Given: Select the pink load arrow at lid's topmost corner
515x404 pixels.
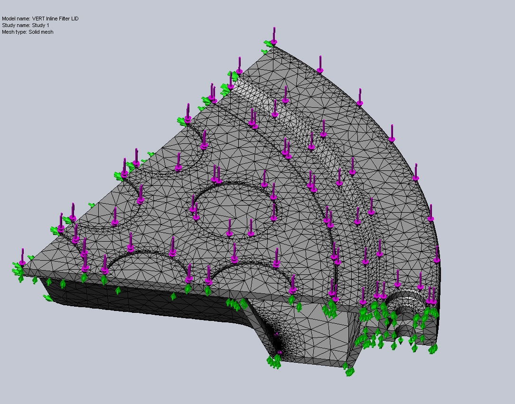Looking at the screenshot, I should click(274, 36).
